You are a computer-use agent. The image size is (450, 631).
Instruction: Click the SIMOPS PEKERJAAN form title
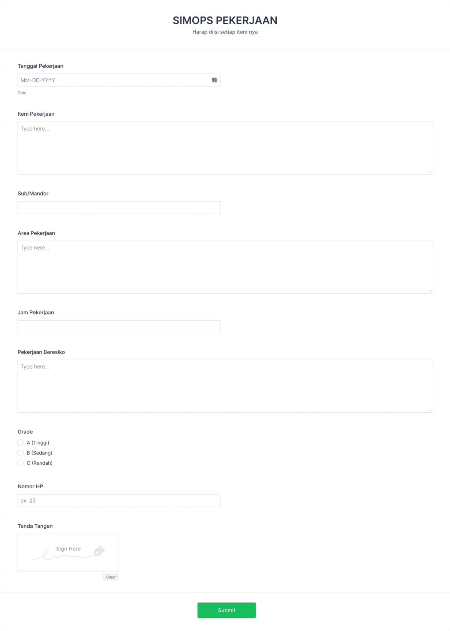tap(225, 21)
